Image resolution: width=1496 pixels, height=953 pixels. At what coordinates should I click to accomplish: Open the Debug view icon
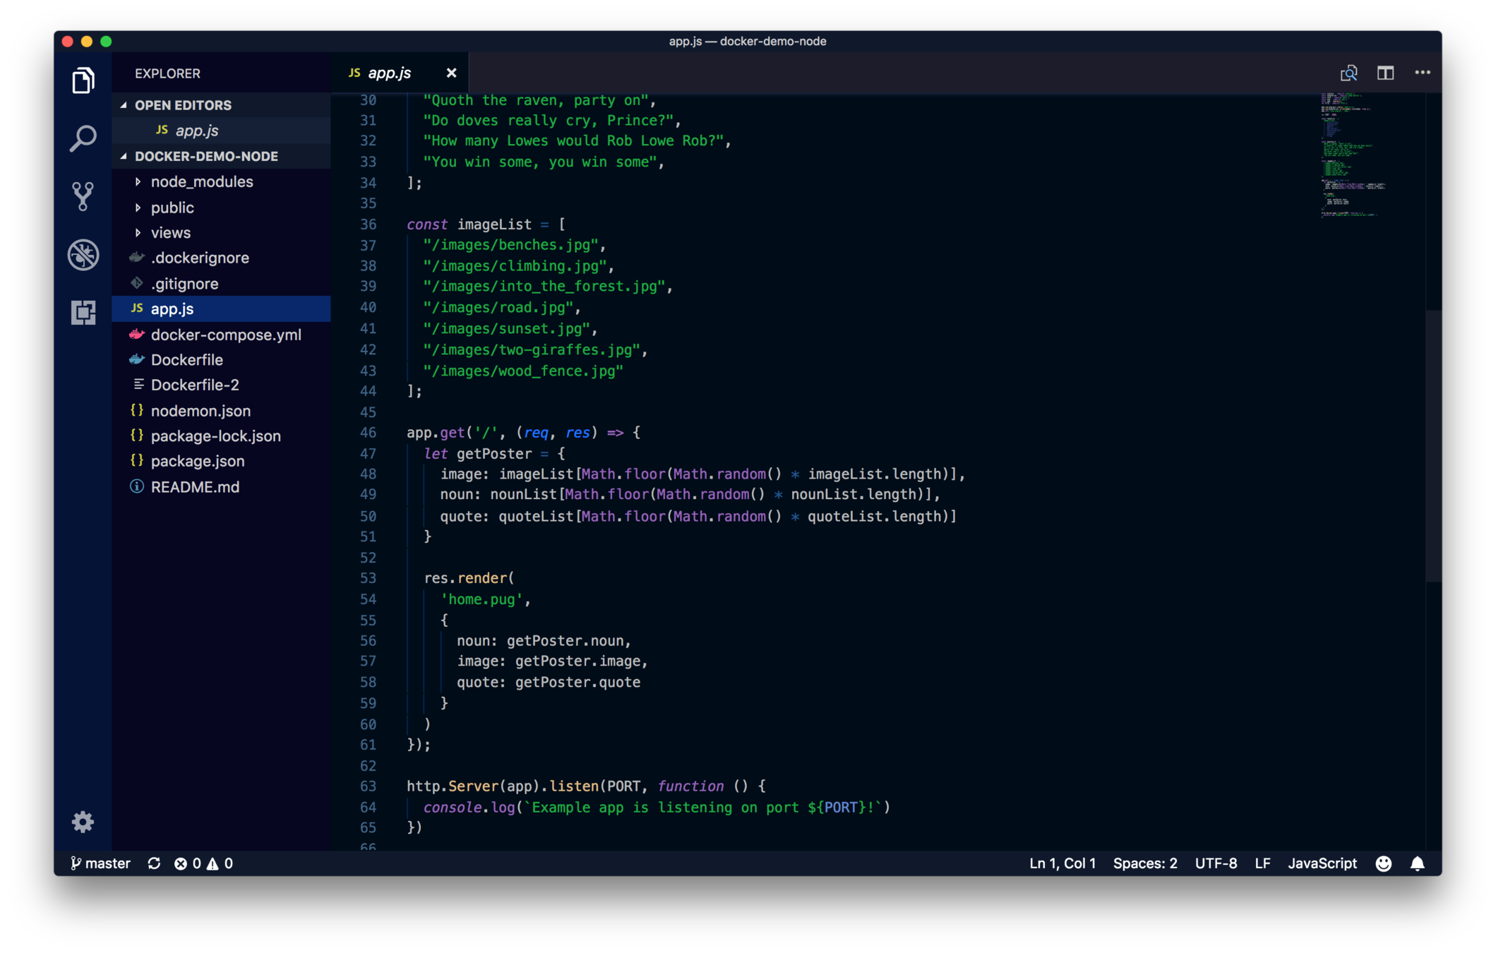coord(83,255)
